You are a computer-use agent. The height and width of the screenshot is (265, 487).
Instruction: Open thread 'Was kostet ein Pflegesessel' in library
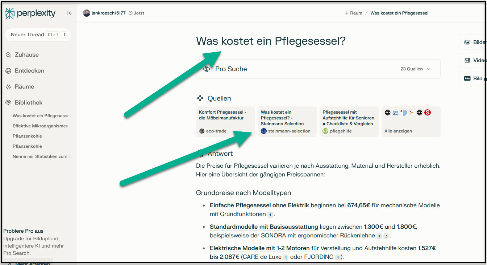[x=41, y=116]
